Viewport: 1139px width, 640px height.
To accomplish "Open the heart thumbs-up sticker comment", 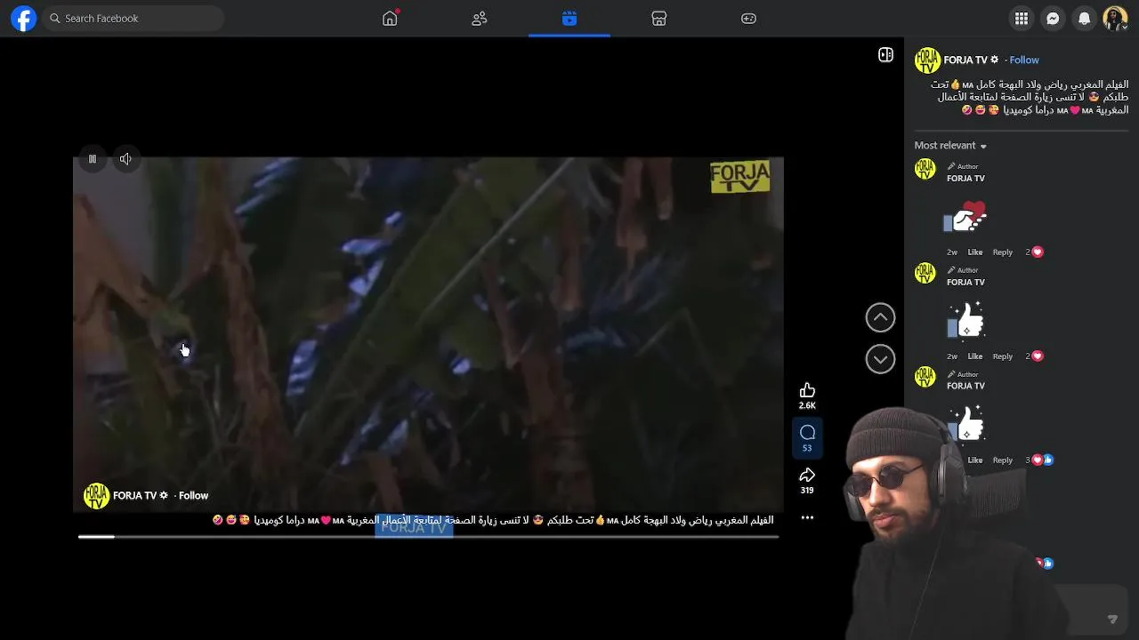I will pyautogui.click(x=966, y=216).
